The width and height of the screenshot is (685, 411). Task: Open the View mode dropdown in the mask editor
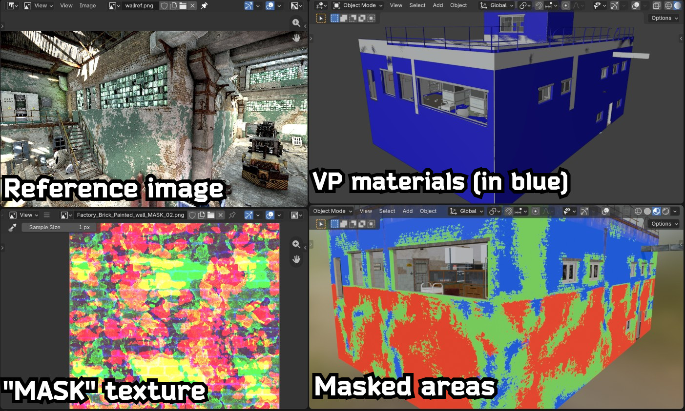[24, 215]
